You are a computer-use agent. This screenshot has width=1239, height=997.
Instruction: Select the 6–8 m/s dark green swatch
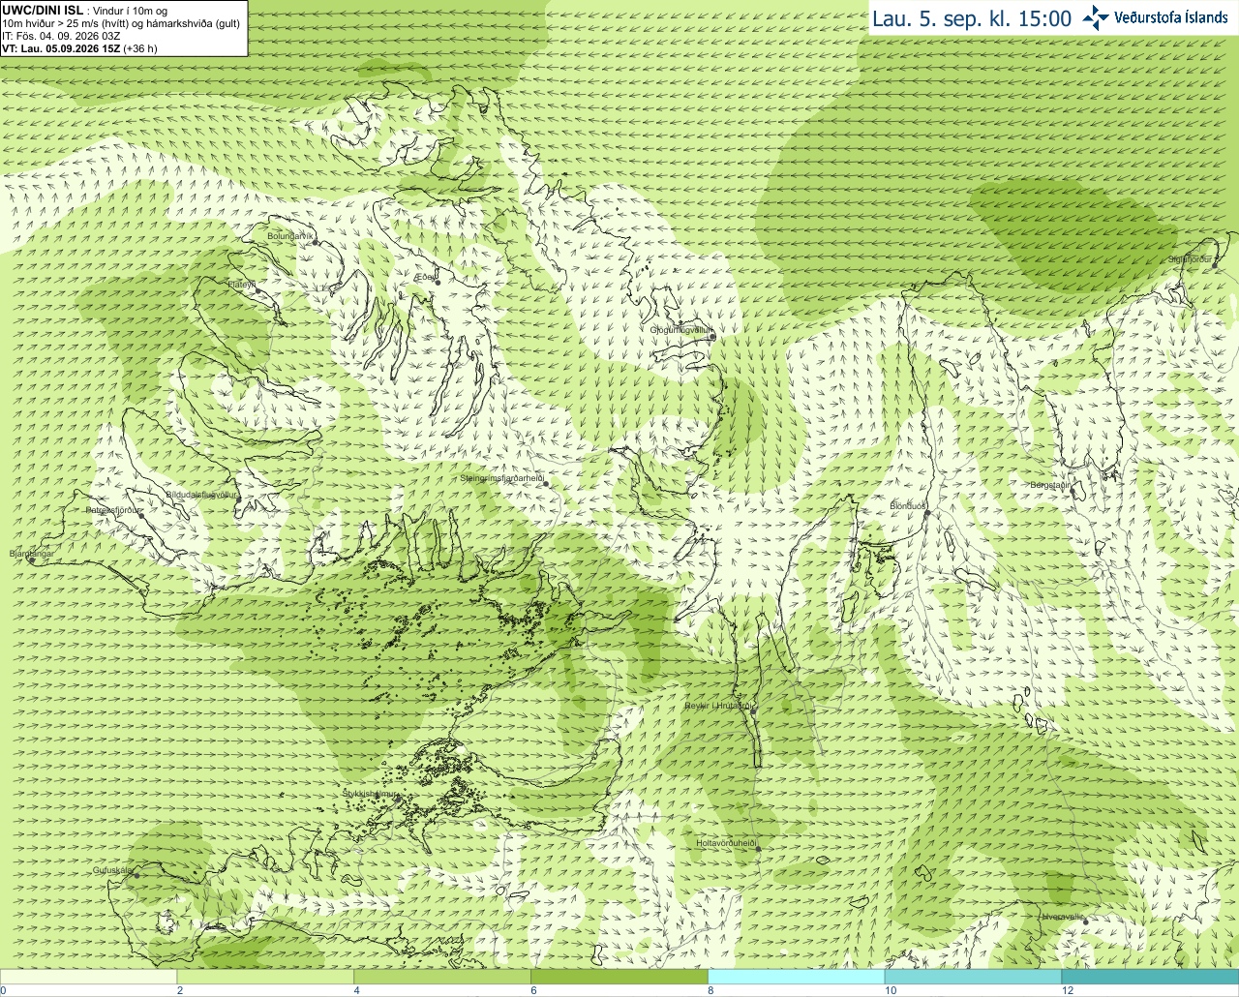point(619,977)
